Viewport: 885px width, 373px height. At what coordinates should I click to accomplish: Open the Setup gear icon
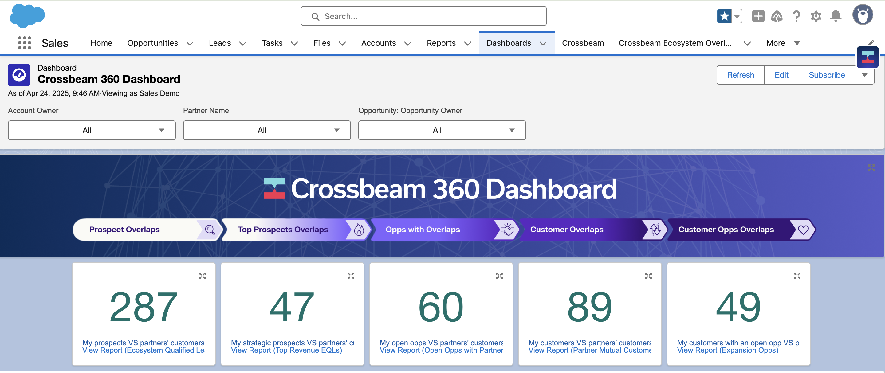point(816,16)
